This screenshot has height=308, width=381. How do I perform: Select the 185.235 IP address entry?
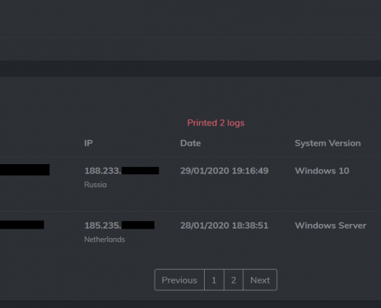click(x=119, y=226)
